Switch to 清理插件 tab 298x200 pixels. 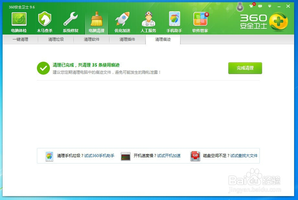(127, 39)
